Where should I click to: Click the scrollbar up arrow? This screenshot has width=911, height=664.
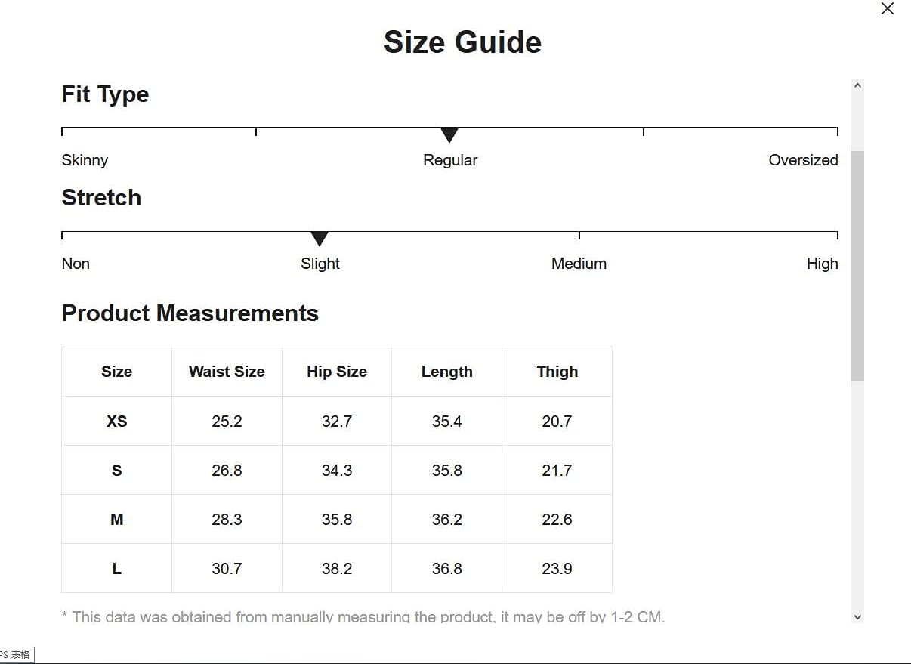coord(857,86)
